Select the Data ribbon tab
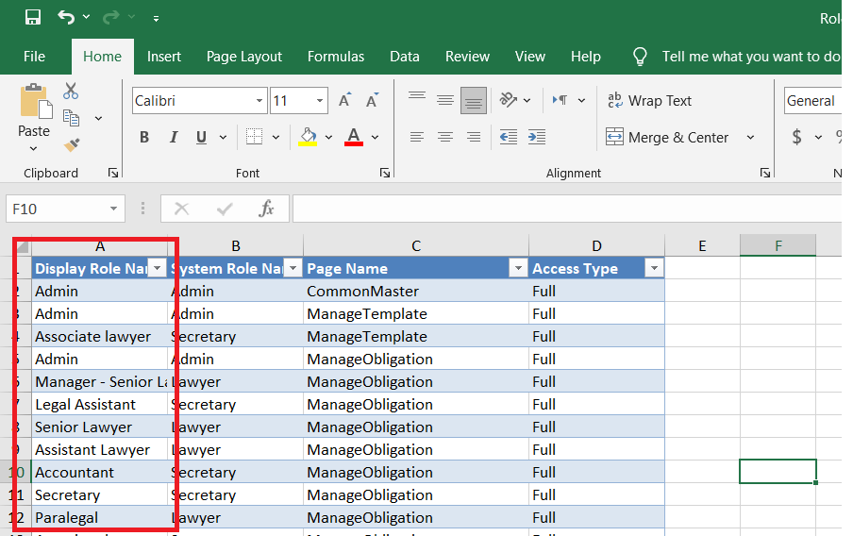853x536 pixels. pyautogui.click(x=404, y=57)
